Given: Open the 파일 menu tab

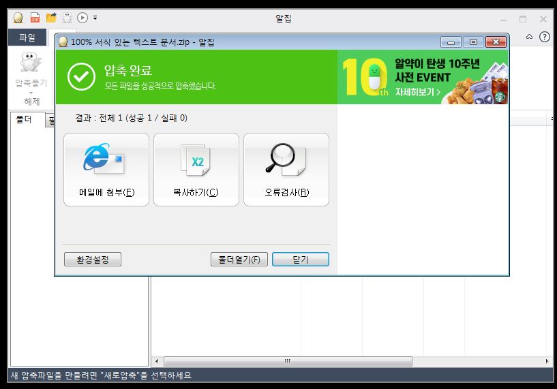Looking at the screenshot, I should click(x=27, y=37).
